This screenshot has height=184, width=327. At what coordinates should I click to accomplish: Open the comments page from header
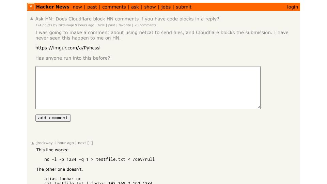114,7
